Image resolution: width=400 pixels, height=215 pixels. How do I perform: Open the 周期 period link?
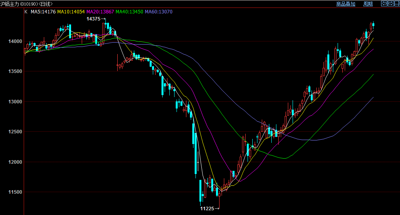(368, 4)
